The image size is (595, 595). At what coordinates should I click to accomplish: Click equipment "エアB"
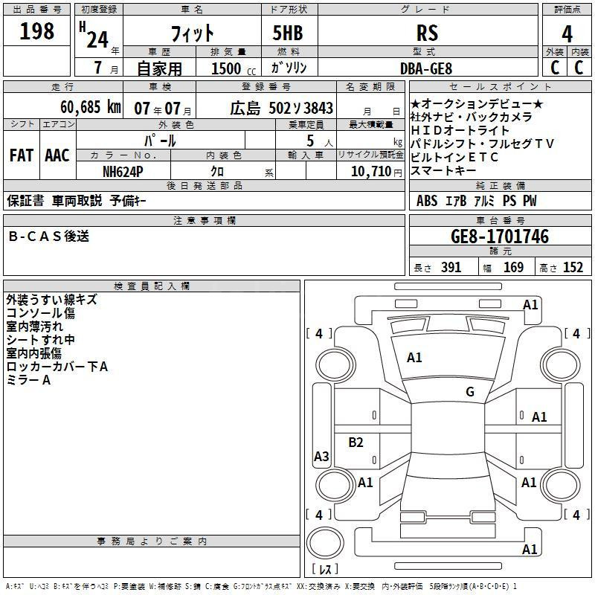pos(456,201)
